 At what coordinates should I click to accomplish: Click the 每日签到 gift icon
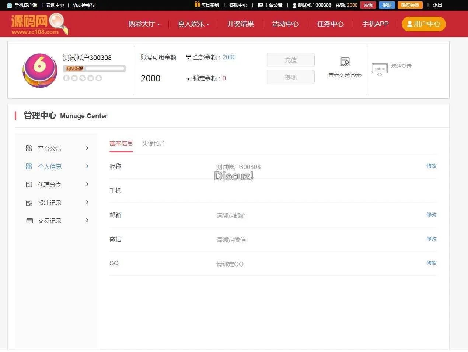point(197,5)
